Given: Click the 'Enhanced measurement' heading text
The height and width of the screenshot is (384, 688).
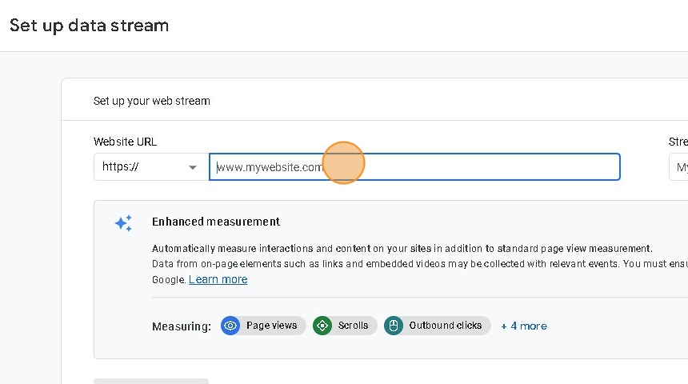Looking at the screenshot, I should (x=216, y=222).
